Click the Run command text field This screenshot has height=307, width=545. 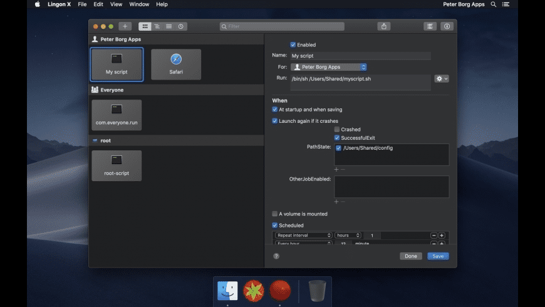click(x=360, y=83)
